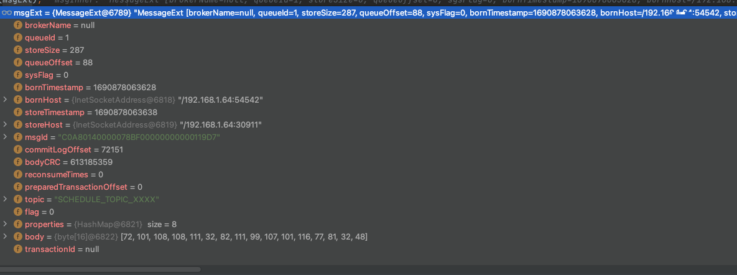Image resolution: width=737 pixels, height=275 pixels.
Task: Expand the body byte array node
Action: (5, 237)
